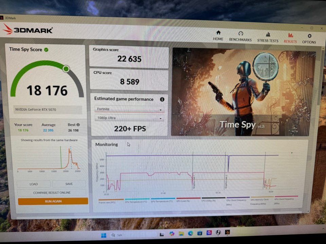Image resolution: width=326 pixels, height=244 pixels.
Task: Click the Best score info icon
Action: point(78,125)
